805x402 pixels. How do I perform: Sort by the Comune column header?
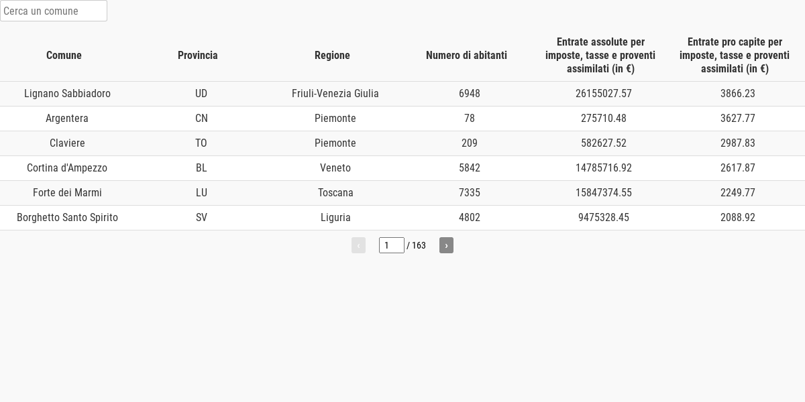pos(64,56)
